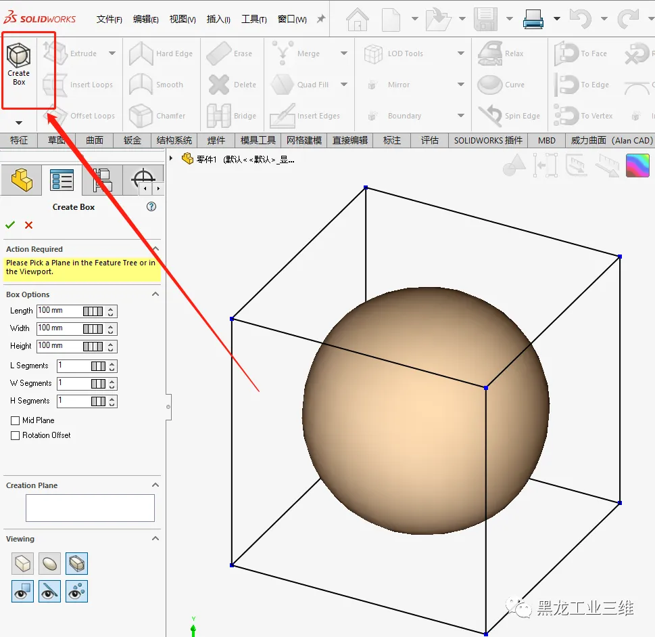This screenshot has height=637, width=655.
Task: Toggle the eye with edge visibility option
Action: (x=50, y=591)
